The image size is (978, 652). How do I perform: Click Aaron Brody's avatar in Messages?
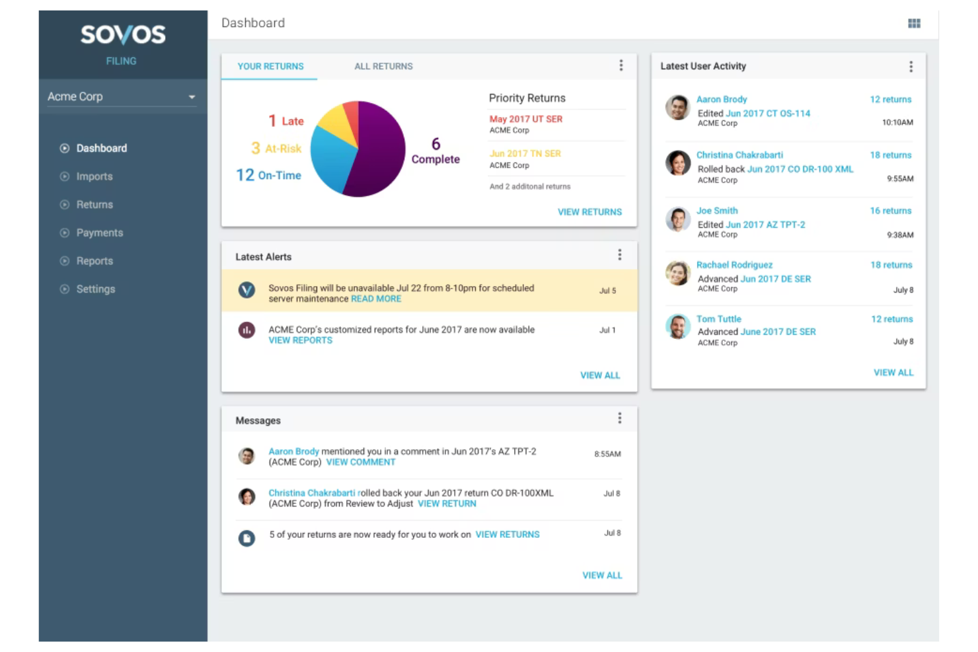point(246,456)
